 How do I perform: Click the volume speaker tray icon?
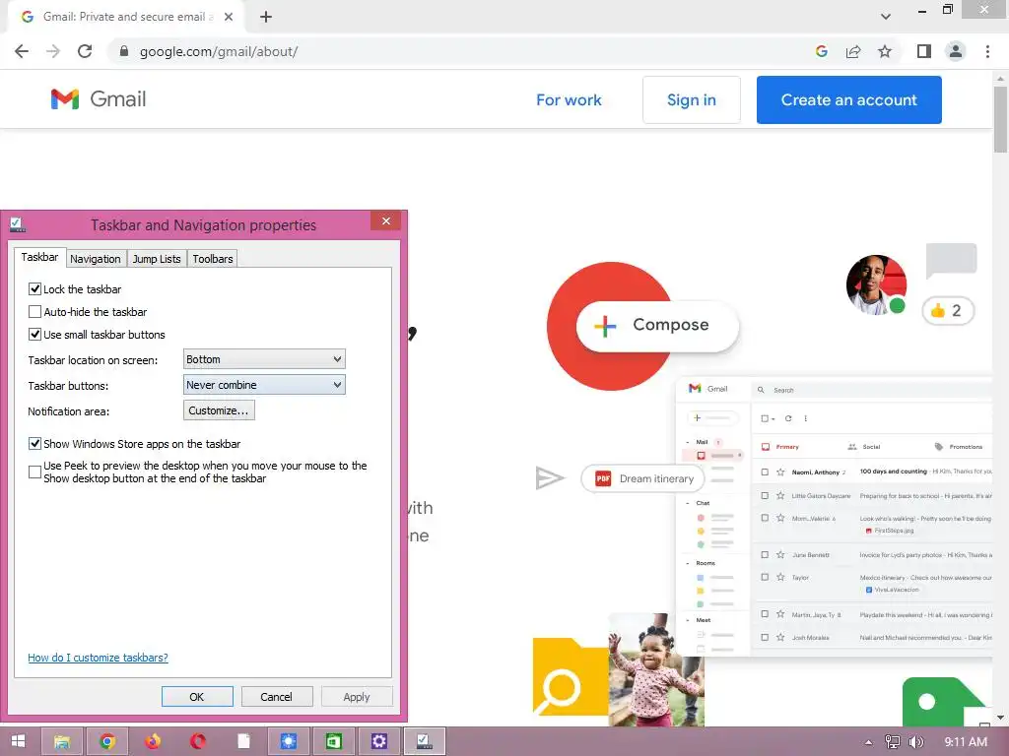click(915, 742)
